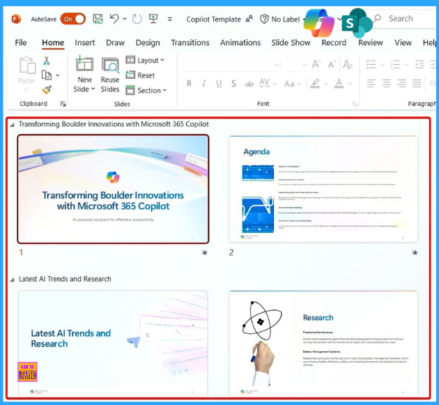Switch to the Draw tab
This screenshot has height=405, width=439.
[x=115, y=43]
